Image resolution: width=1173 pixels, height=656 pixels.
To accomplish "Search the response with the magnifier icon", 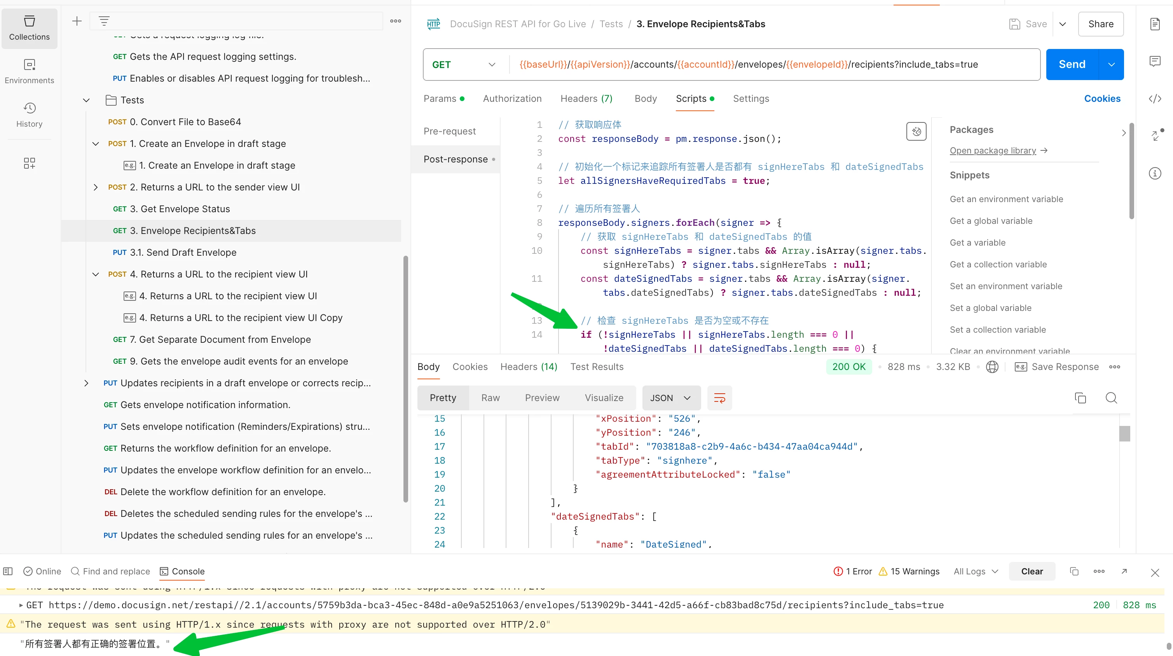I will click(x=1111, y=398).
